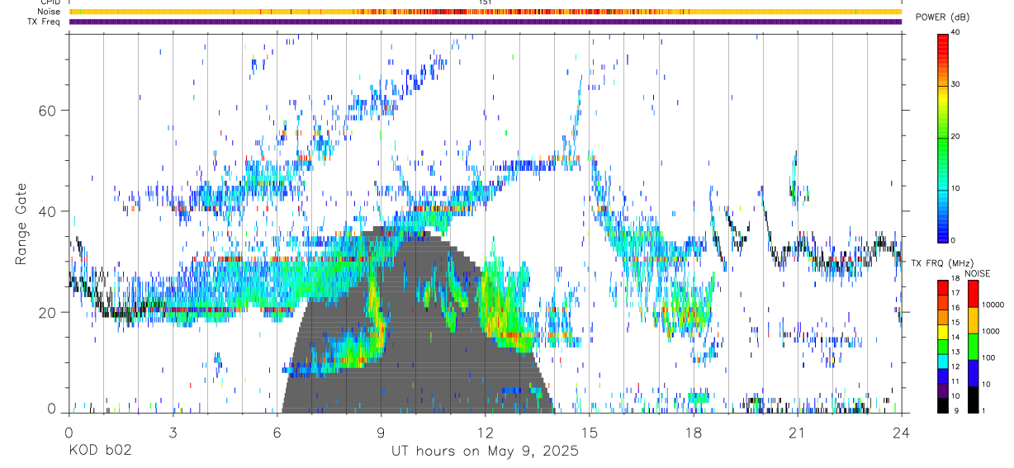This screenshot has width=1014, height=468.
Task: Click the 24 tick on UT hours axis
Action: click(x=902, y=432)
